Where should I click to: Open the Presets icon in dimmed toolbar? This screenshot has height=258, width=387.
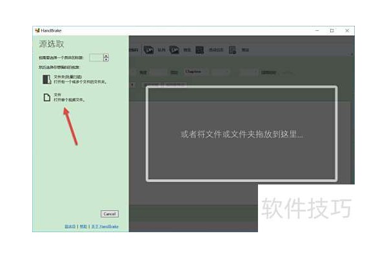click(x=232, y=50)
